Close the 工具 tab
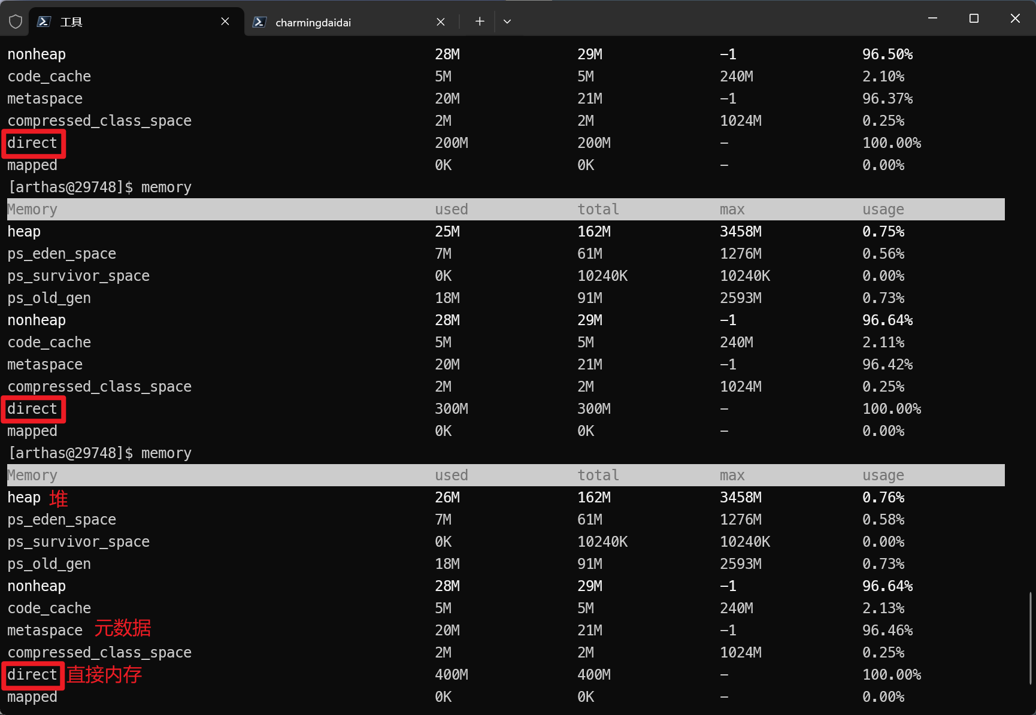The image size is (1036, 715). (x=225, y=22)
